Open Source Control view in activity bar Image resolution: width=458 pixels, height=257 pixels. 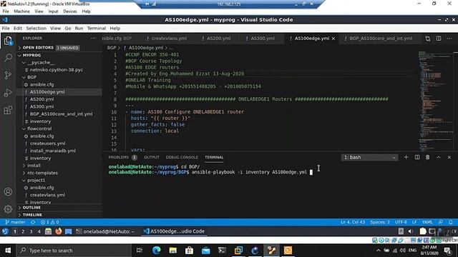pos(8,75)
